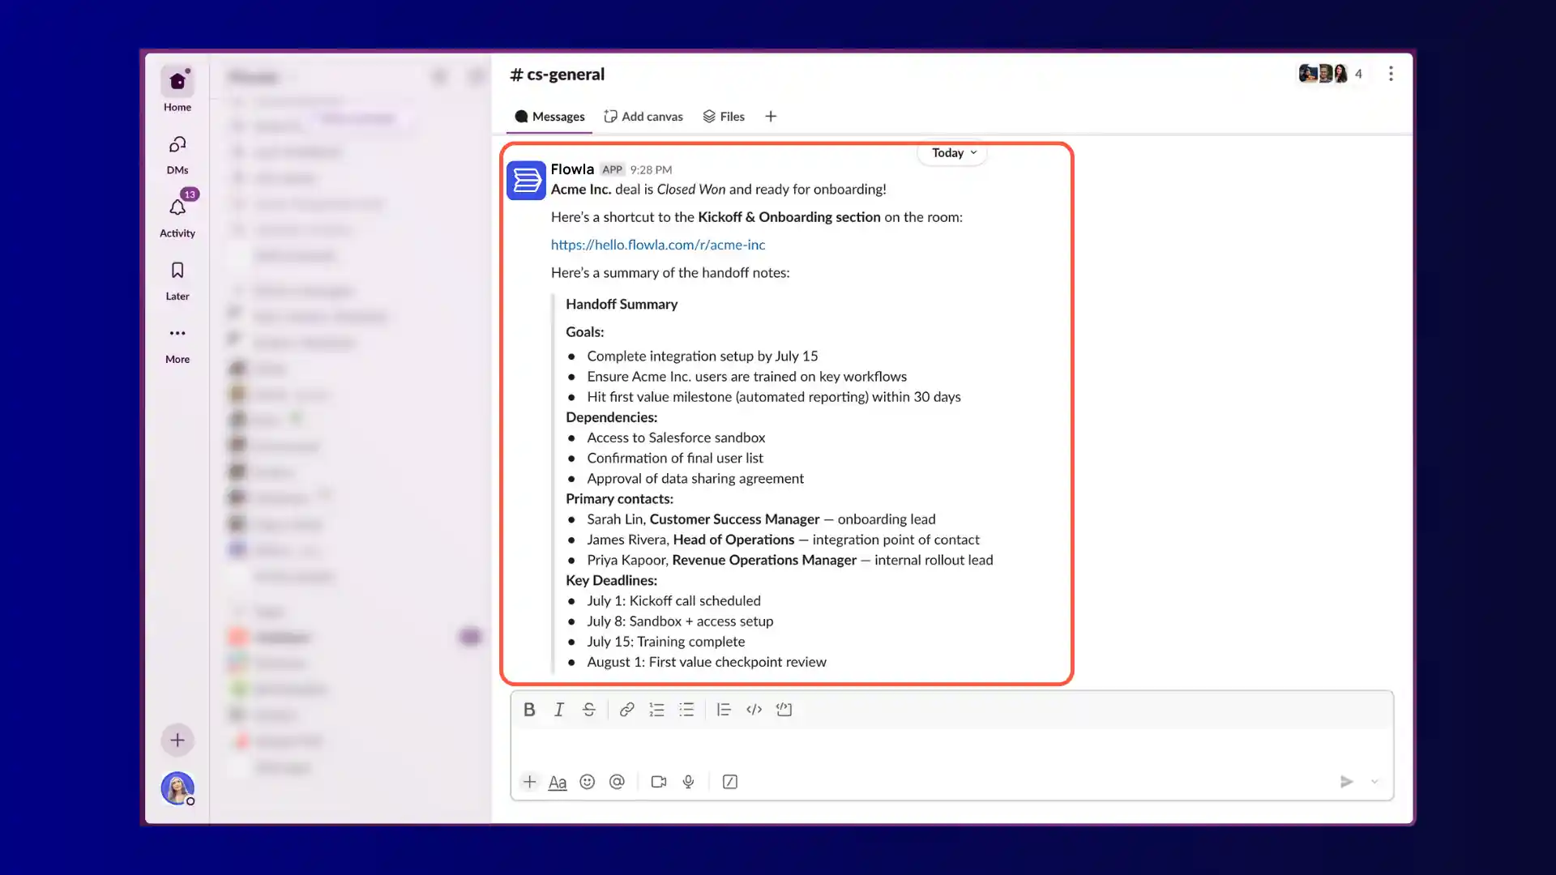Insert an ordered list
1556x875 pixels.
[656, 710]
